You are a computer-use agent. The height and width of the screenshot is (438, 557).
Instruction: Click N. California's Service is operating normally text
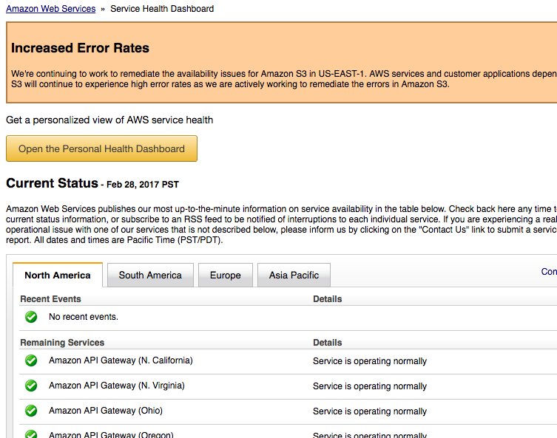click(370, 361)
